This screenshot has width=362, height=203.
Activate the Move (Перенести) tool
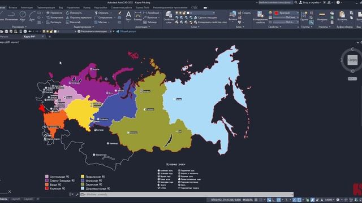coord(54,13)
